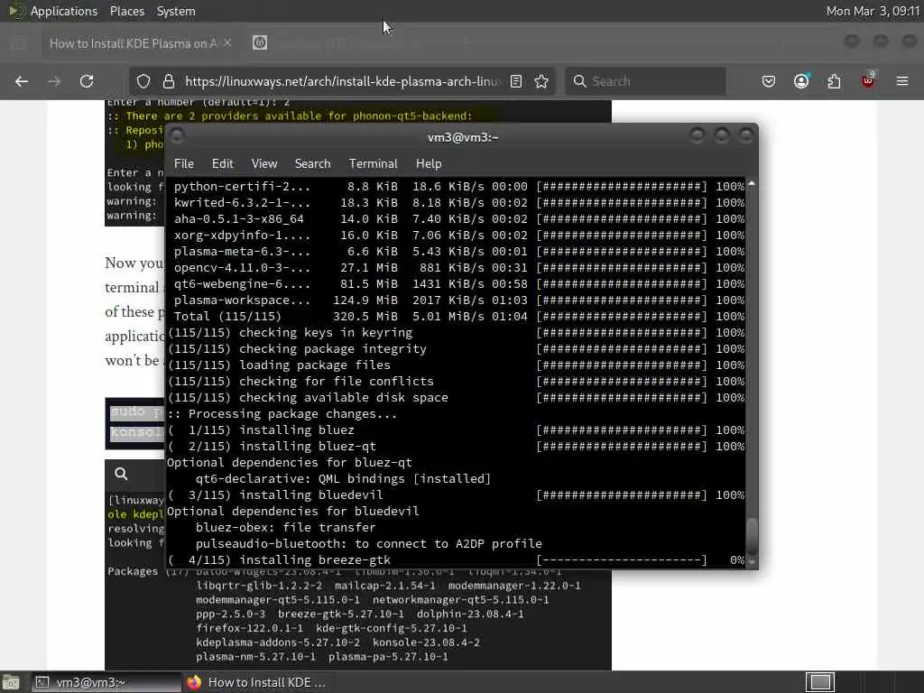Image resolution: width=924 pixels, height=693 pixels.
Task: Click the uBlock Origin extension icon
Action: click(868, 80)
